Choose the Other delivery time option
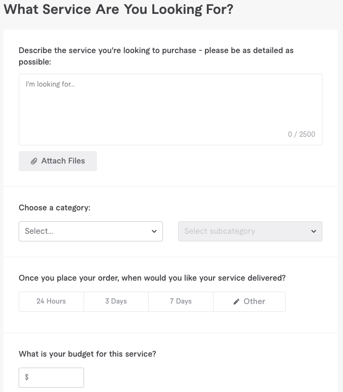343x392 pixels. 249,301
